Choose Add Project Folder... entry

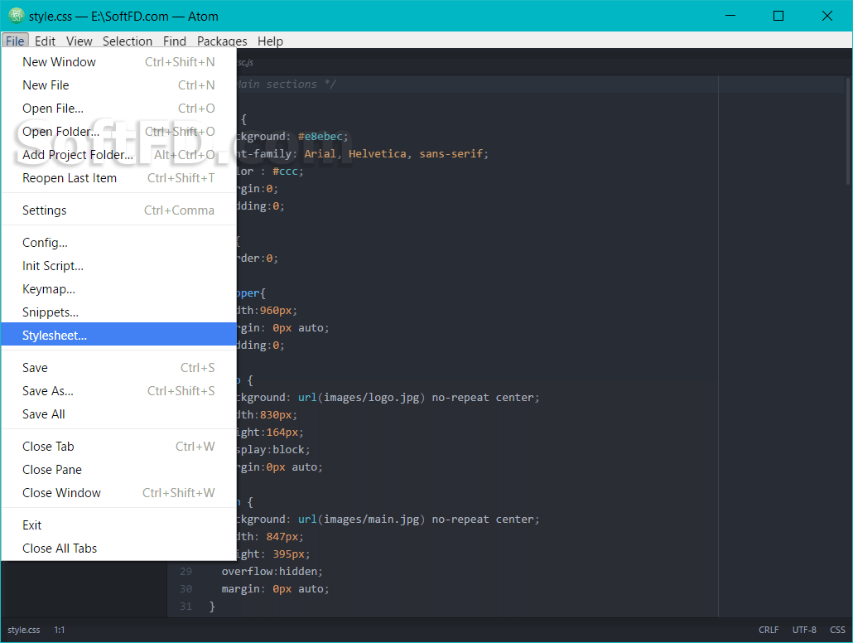click(118, 155)
